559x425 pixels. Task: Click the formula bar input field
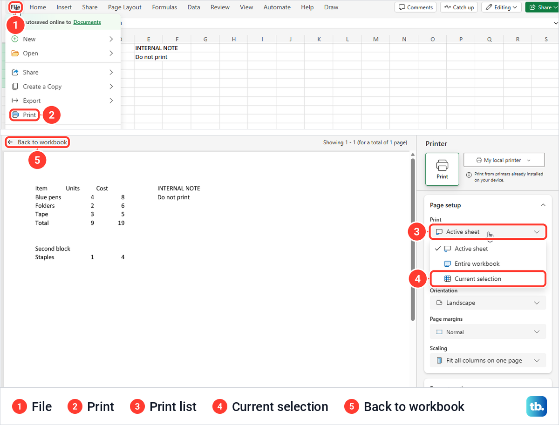click(338, 23)
